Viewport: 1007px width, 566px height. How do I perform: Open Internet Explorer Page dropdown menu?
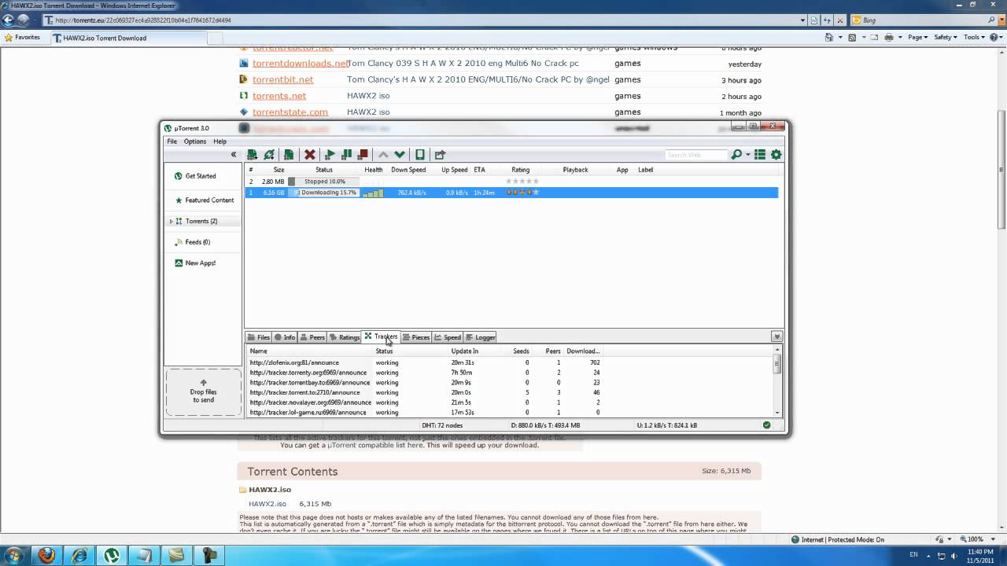917,37
